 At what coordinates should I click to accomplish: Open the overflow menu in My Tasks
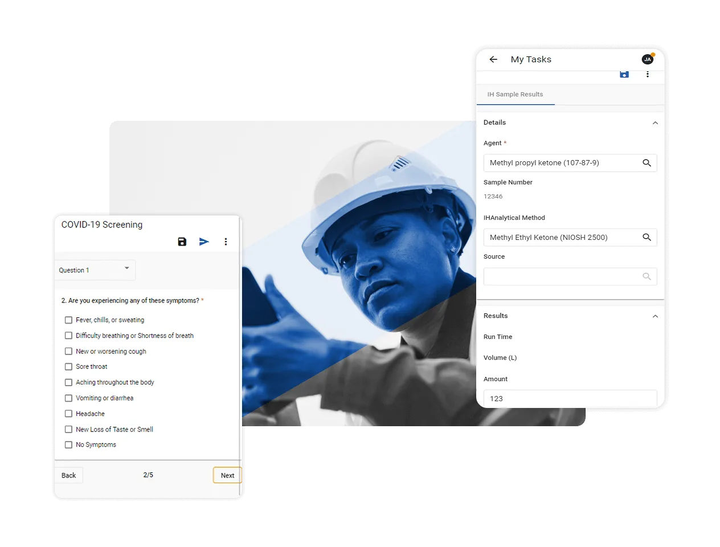coord(648,74)
